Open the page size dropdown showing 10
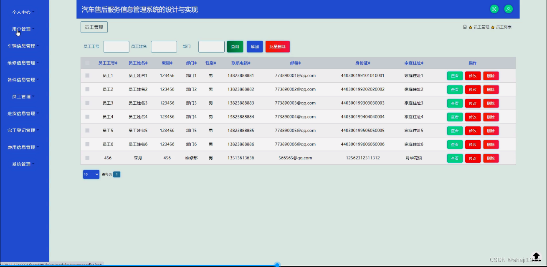547x267 pixels. [x=91, y=174]
